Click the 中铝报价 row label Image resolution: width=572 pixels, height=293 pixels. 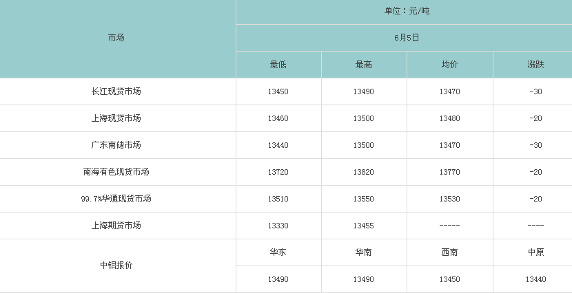pos(116,265)
